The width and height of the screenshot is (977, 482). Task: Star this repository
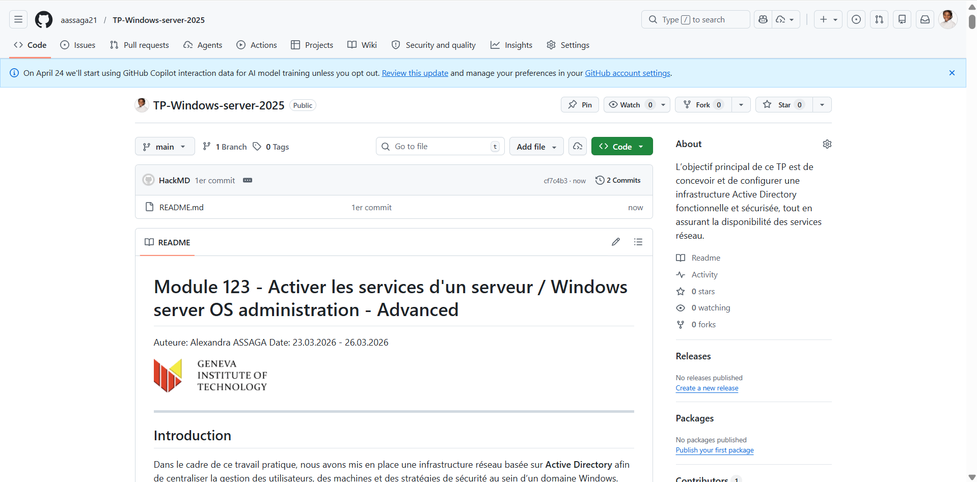(784, 104)
